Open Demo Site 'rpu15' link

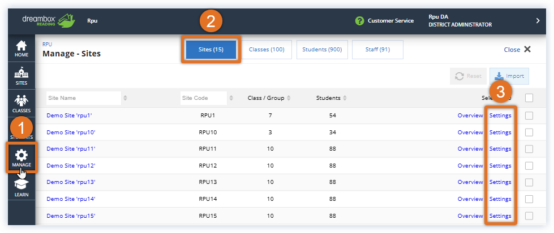[x=71, y=216]
